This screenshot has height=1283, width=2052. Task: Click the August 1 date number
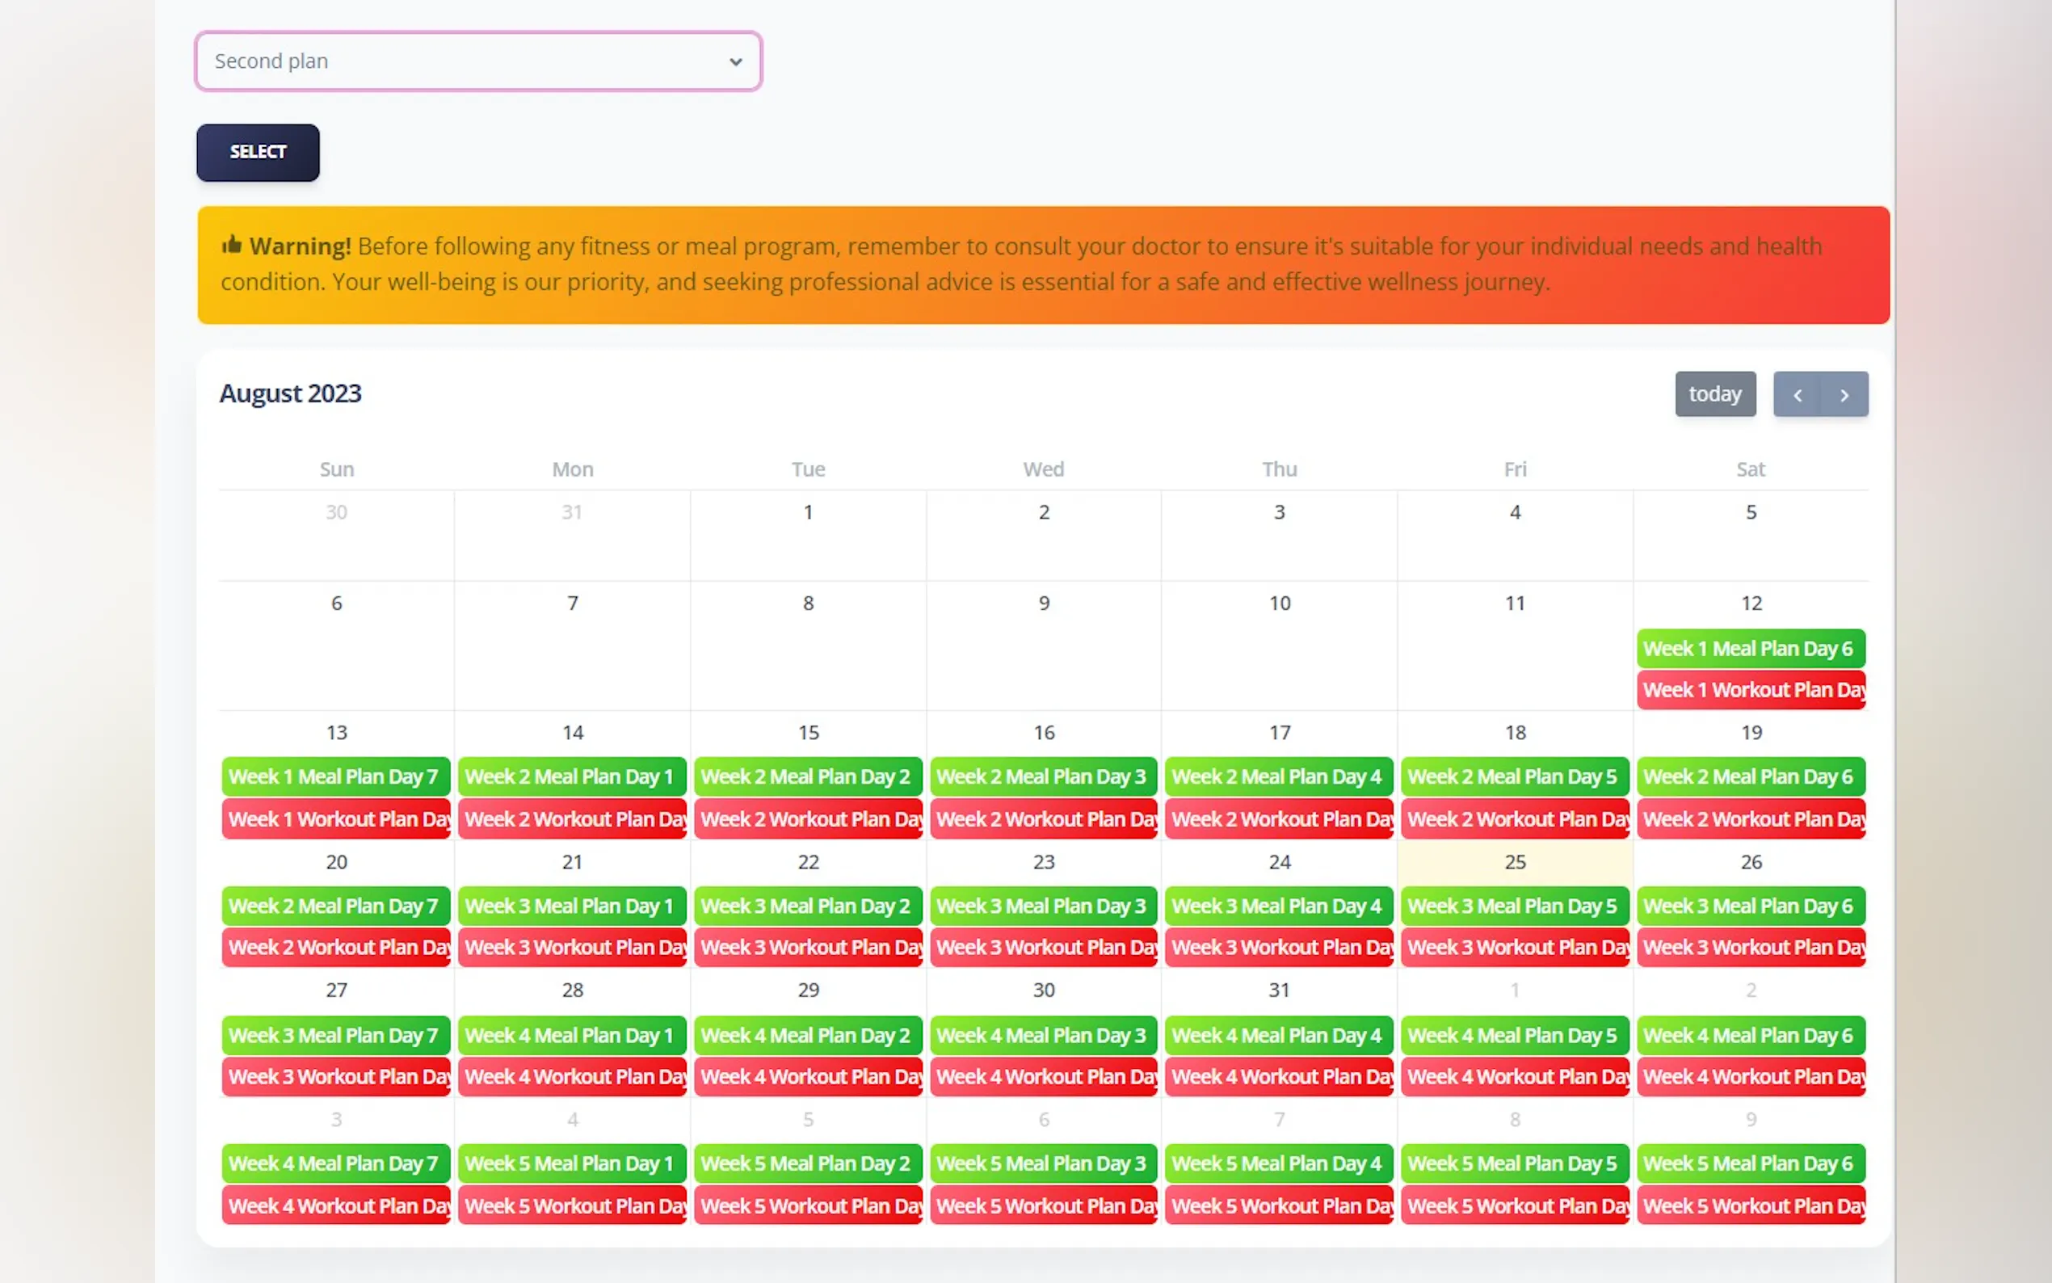click(808, 512)
